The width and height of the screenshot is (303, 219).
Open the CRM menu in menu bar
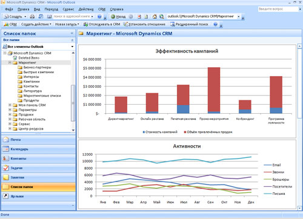[102, 9]
